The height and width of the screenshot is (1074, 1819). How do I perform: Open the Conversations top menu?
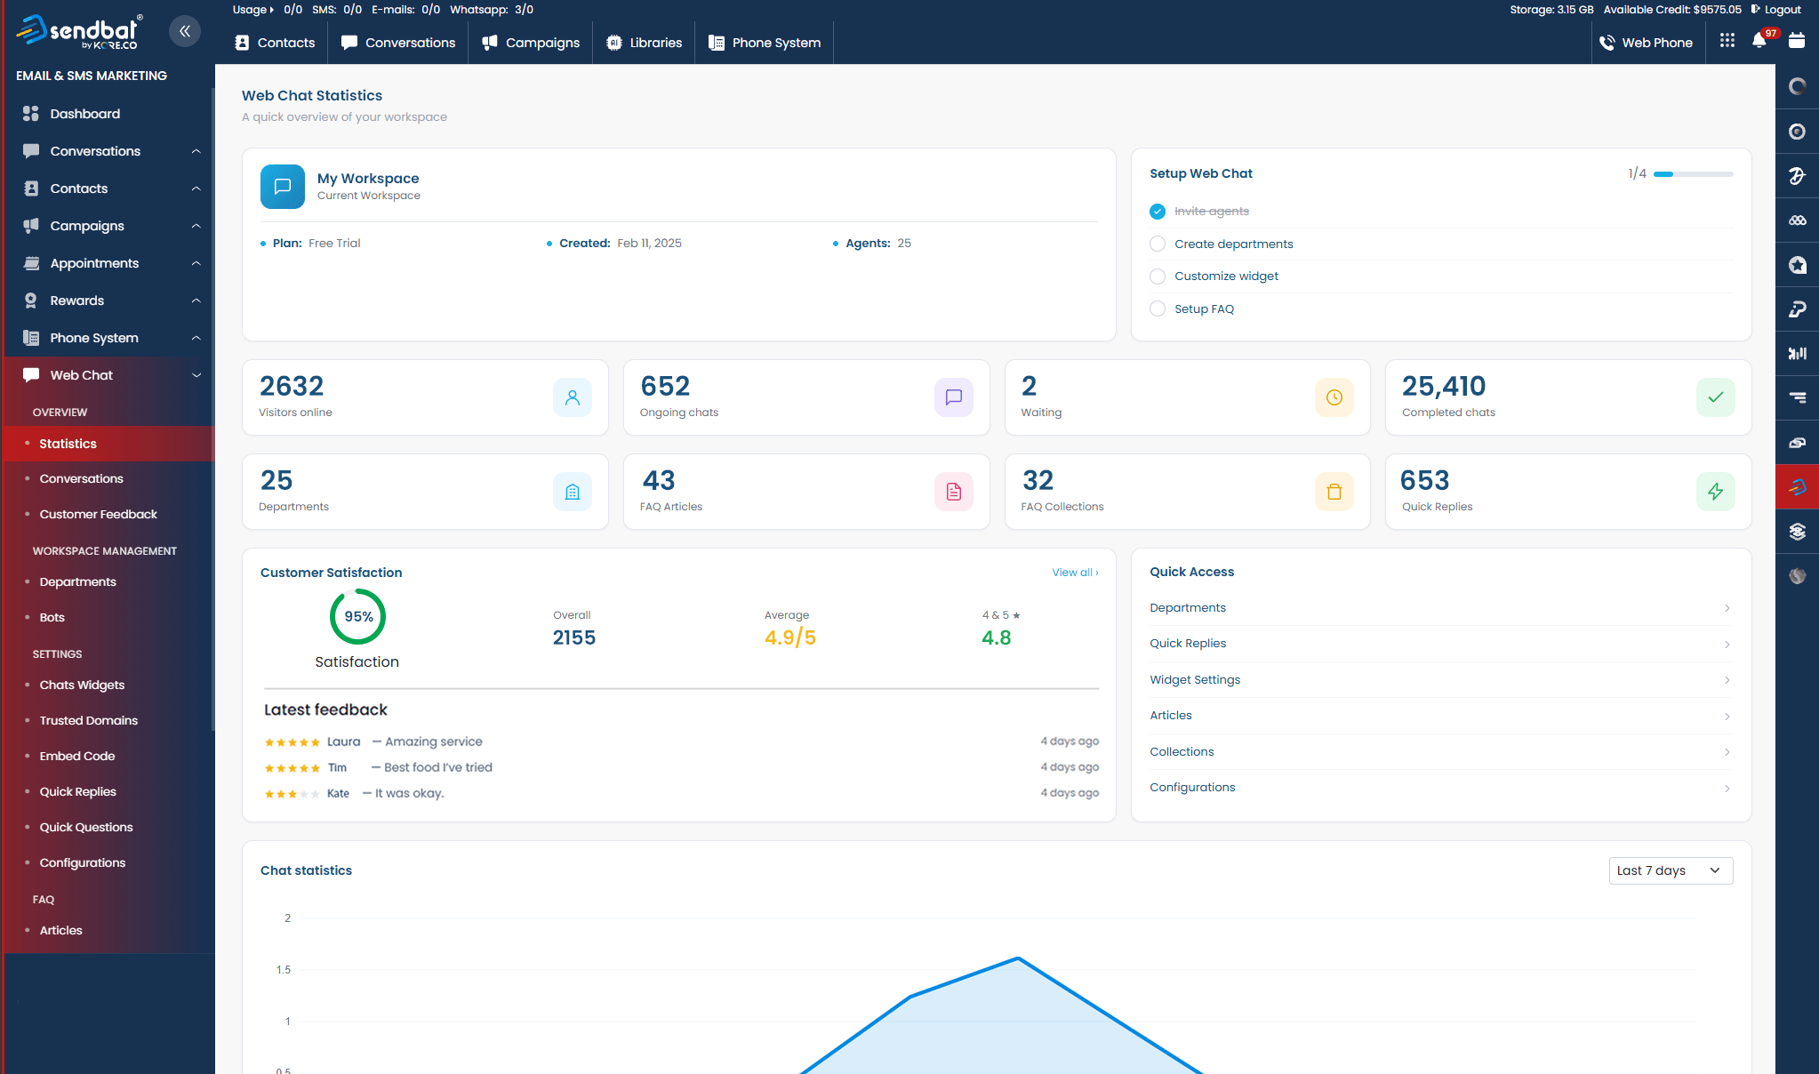pos(398,43)
